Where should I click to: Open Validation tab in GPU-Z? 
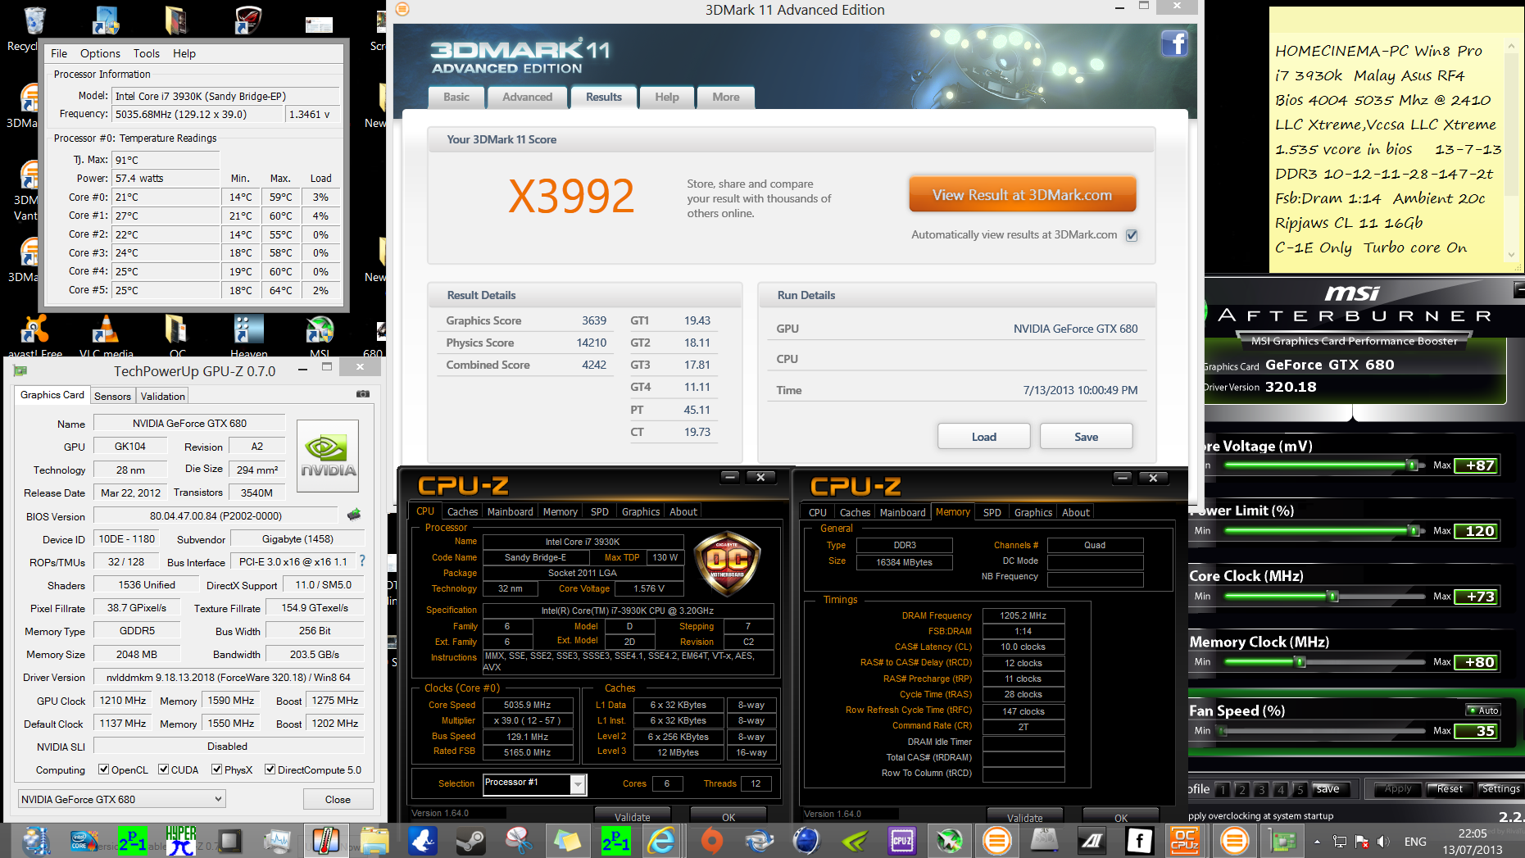pos(163,396)
